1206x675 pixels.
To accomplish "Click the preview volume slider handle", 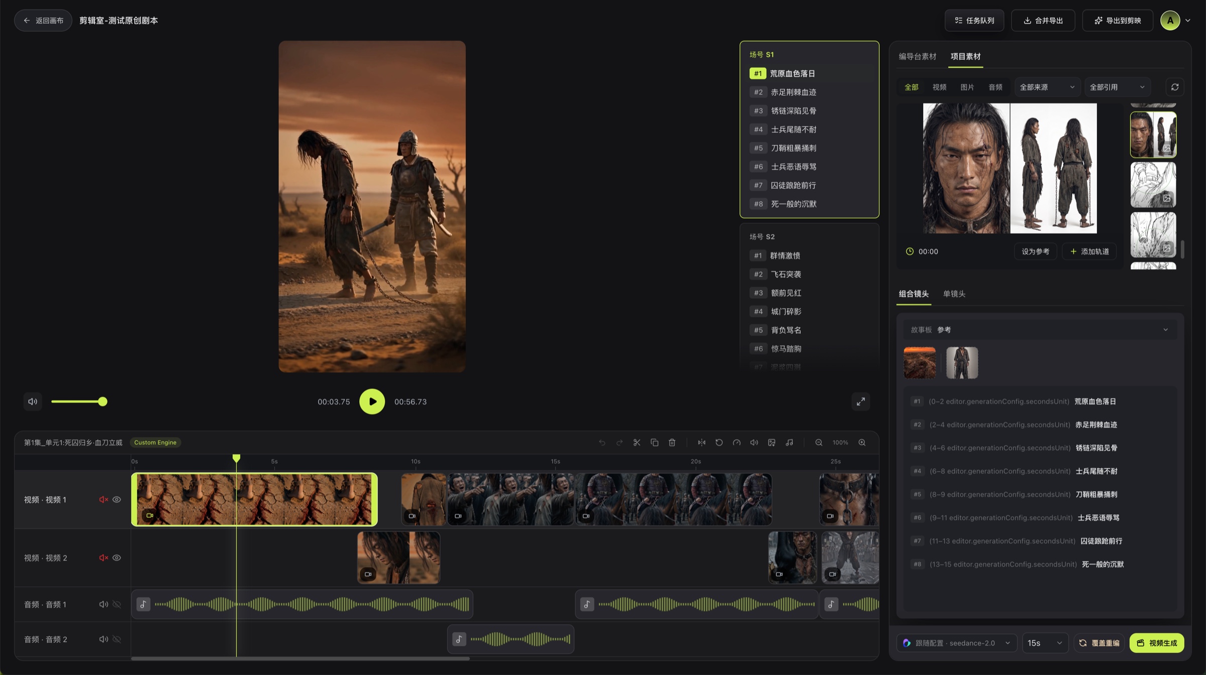I will [x=103, y=401].
